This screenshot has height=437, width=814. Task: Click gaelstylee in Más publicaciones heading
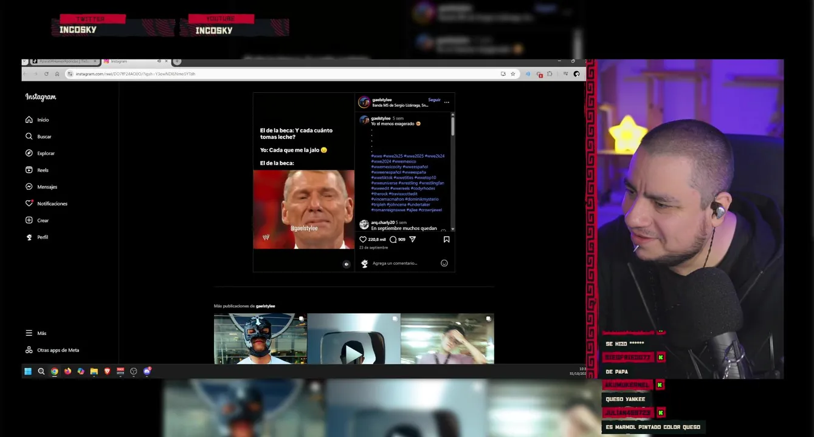265,306
